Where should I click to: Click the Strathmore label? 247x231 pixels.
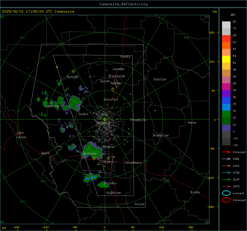point(133,163)
